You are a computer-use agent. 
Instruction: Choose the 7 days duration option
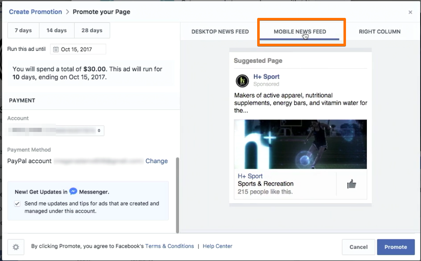[23, 30]
